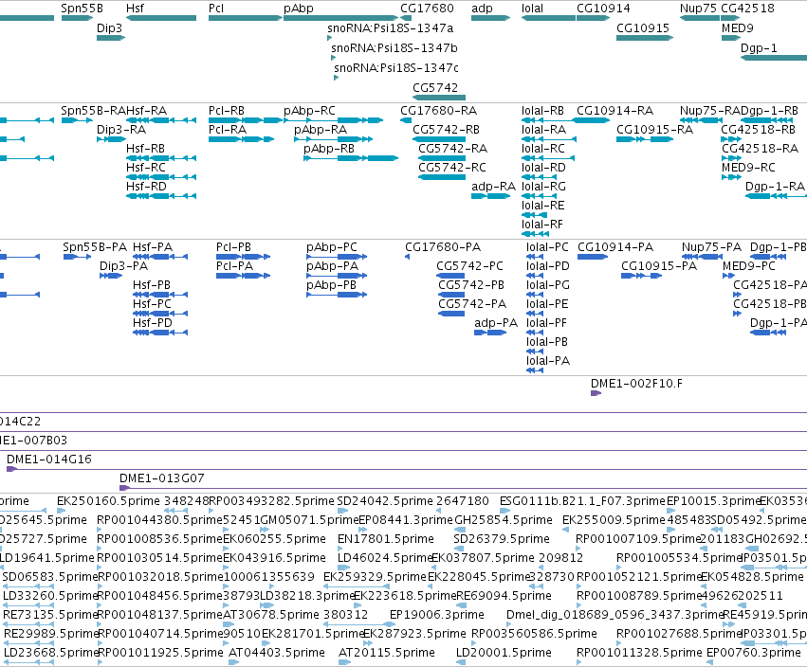
Task: Click the Nup75-PA protein label
Action: point(712,247)
